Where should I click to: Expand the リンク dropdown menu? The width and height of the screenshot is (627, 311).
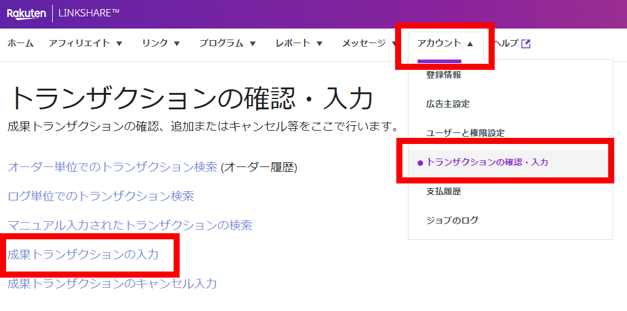161,43
